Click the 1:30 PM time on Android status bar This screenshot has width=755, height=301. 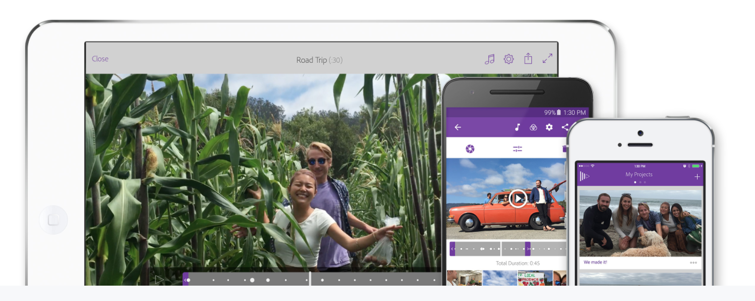[x=574, y=113]
